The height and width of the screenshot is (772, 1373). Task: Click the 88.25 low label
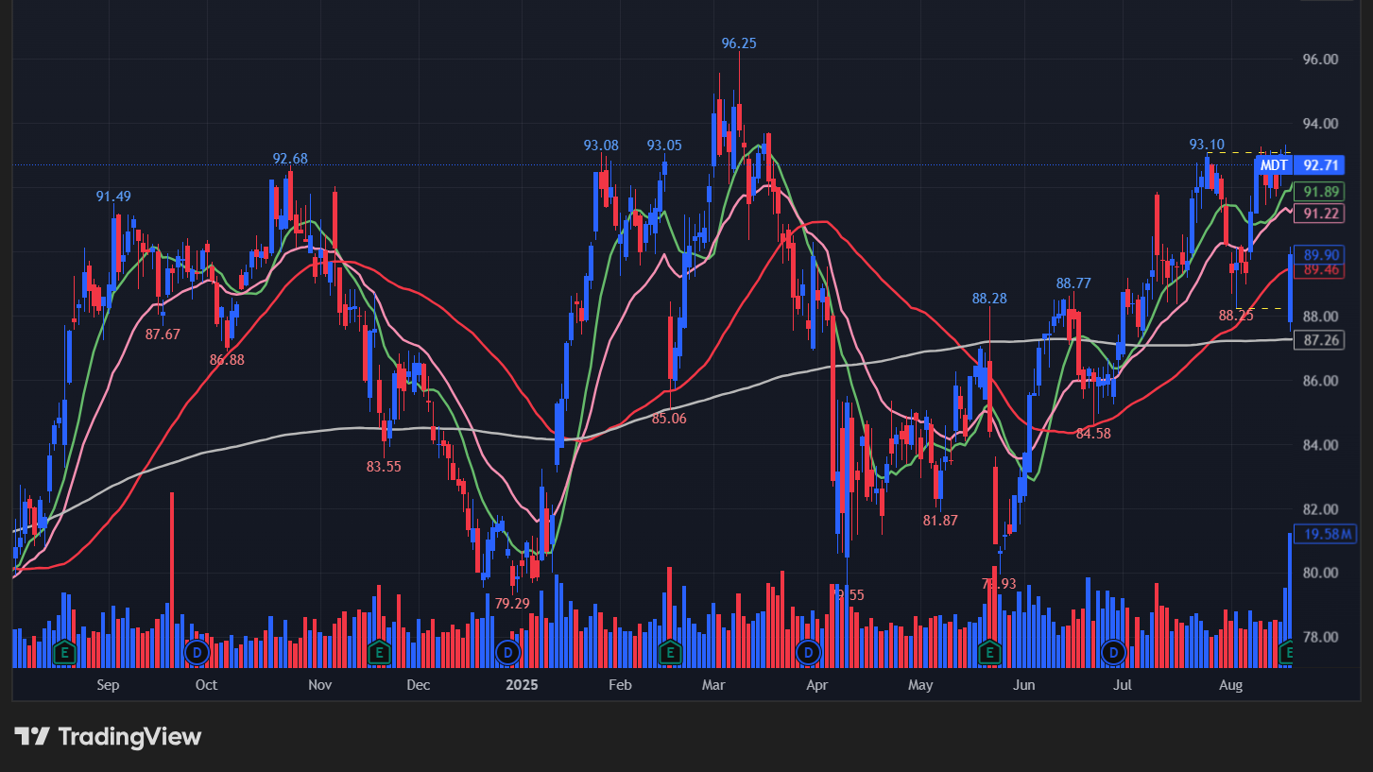click(1236, 316)
